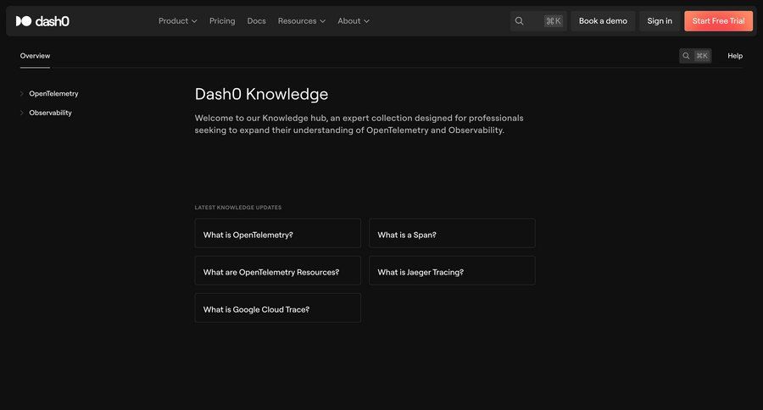Screen dimensions: 763x410
Task: Open the Help link
Action: 735,56
